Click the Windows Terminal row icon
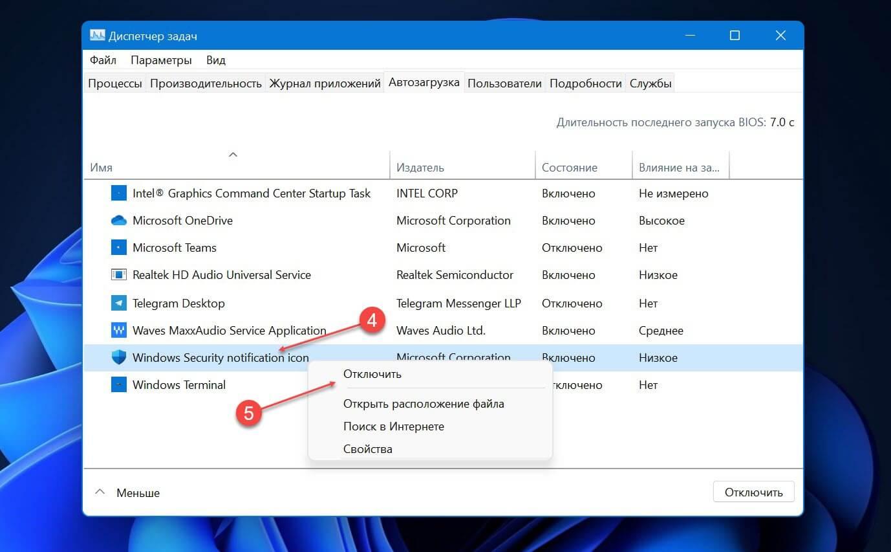Screen dimensions: 891x552 coord(119,384)
